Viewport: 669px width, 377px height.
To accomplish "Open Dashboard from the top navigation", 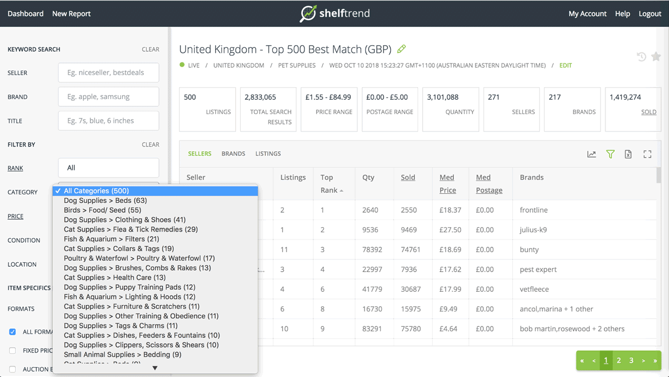I will tap(26, 13).
